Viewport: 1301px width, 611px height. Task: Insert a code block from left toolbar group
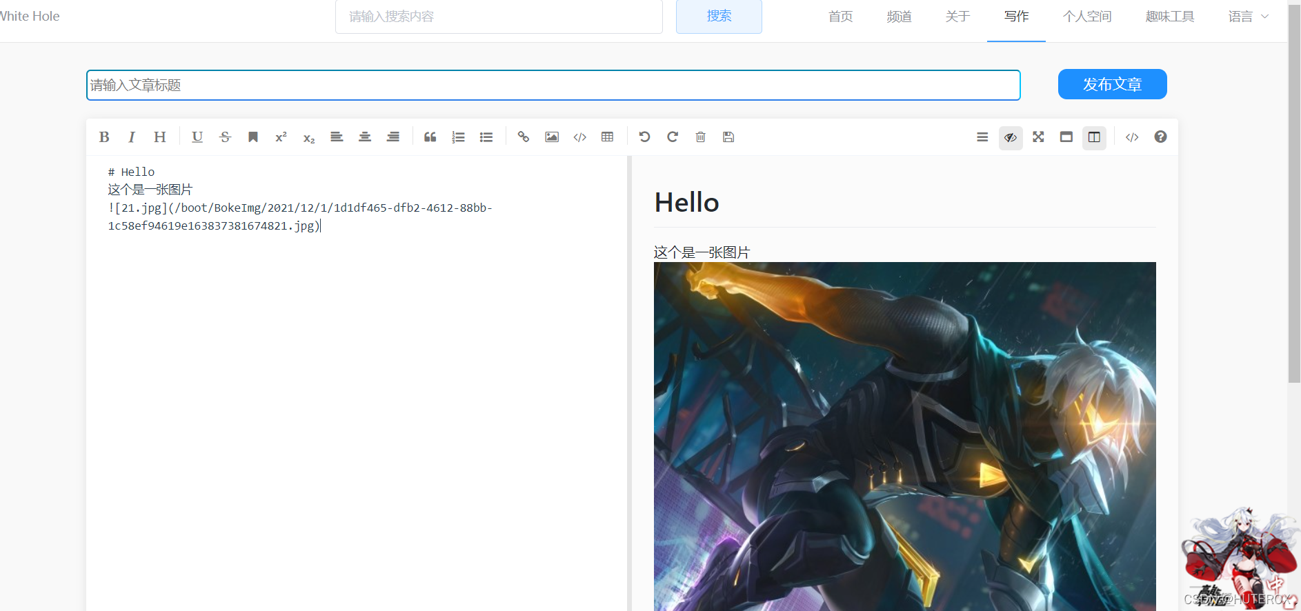pos(580,137)
